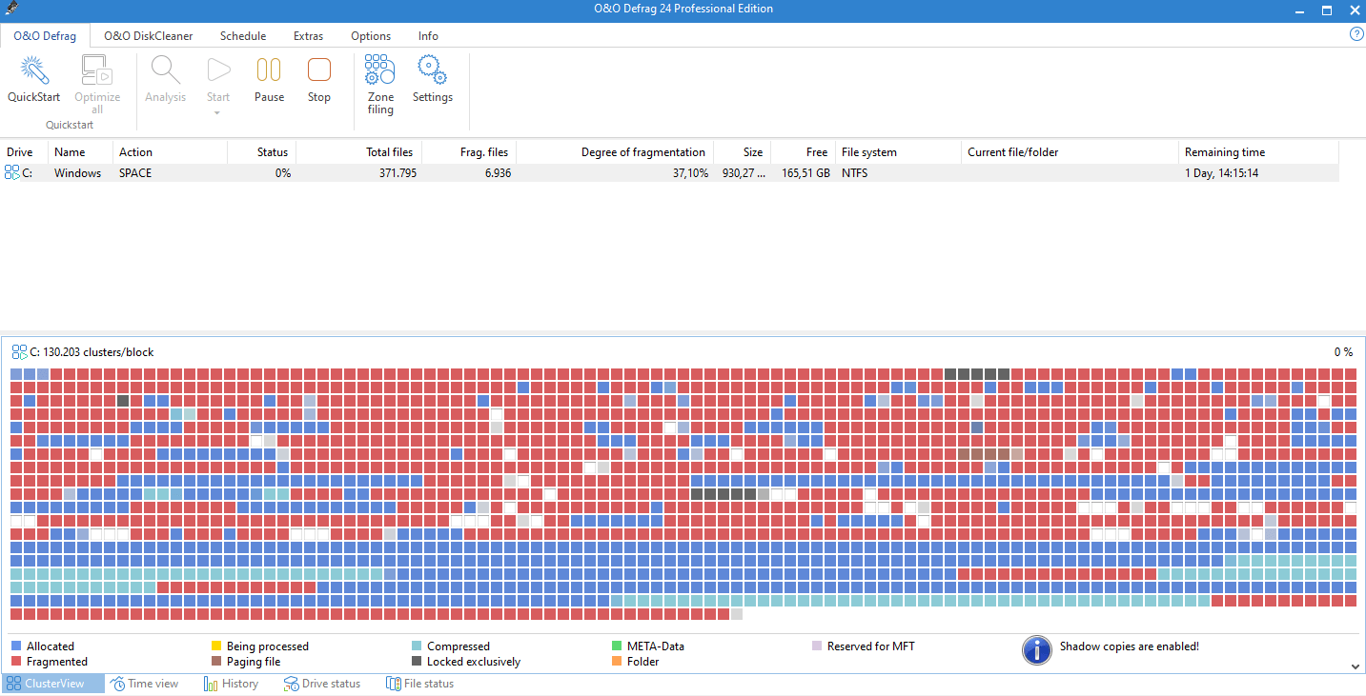1366x696 pixels.
Task: Minimize the O&O Defrag window
Action: (1300, 10)
